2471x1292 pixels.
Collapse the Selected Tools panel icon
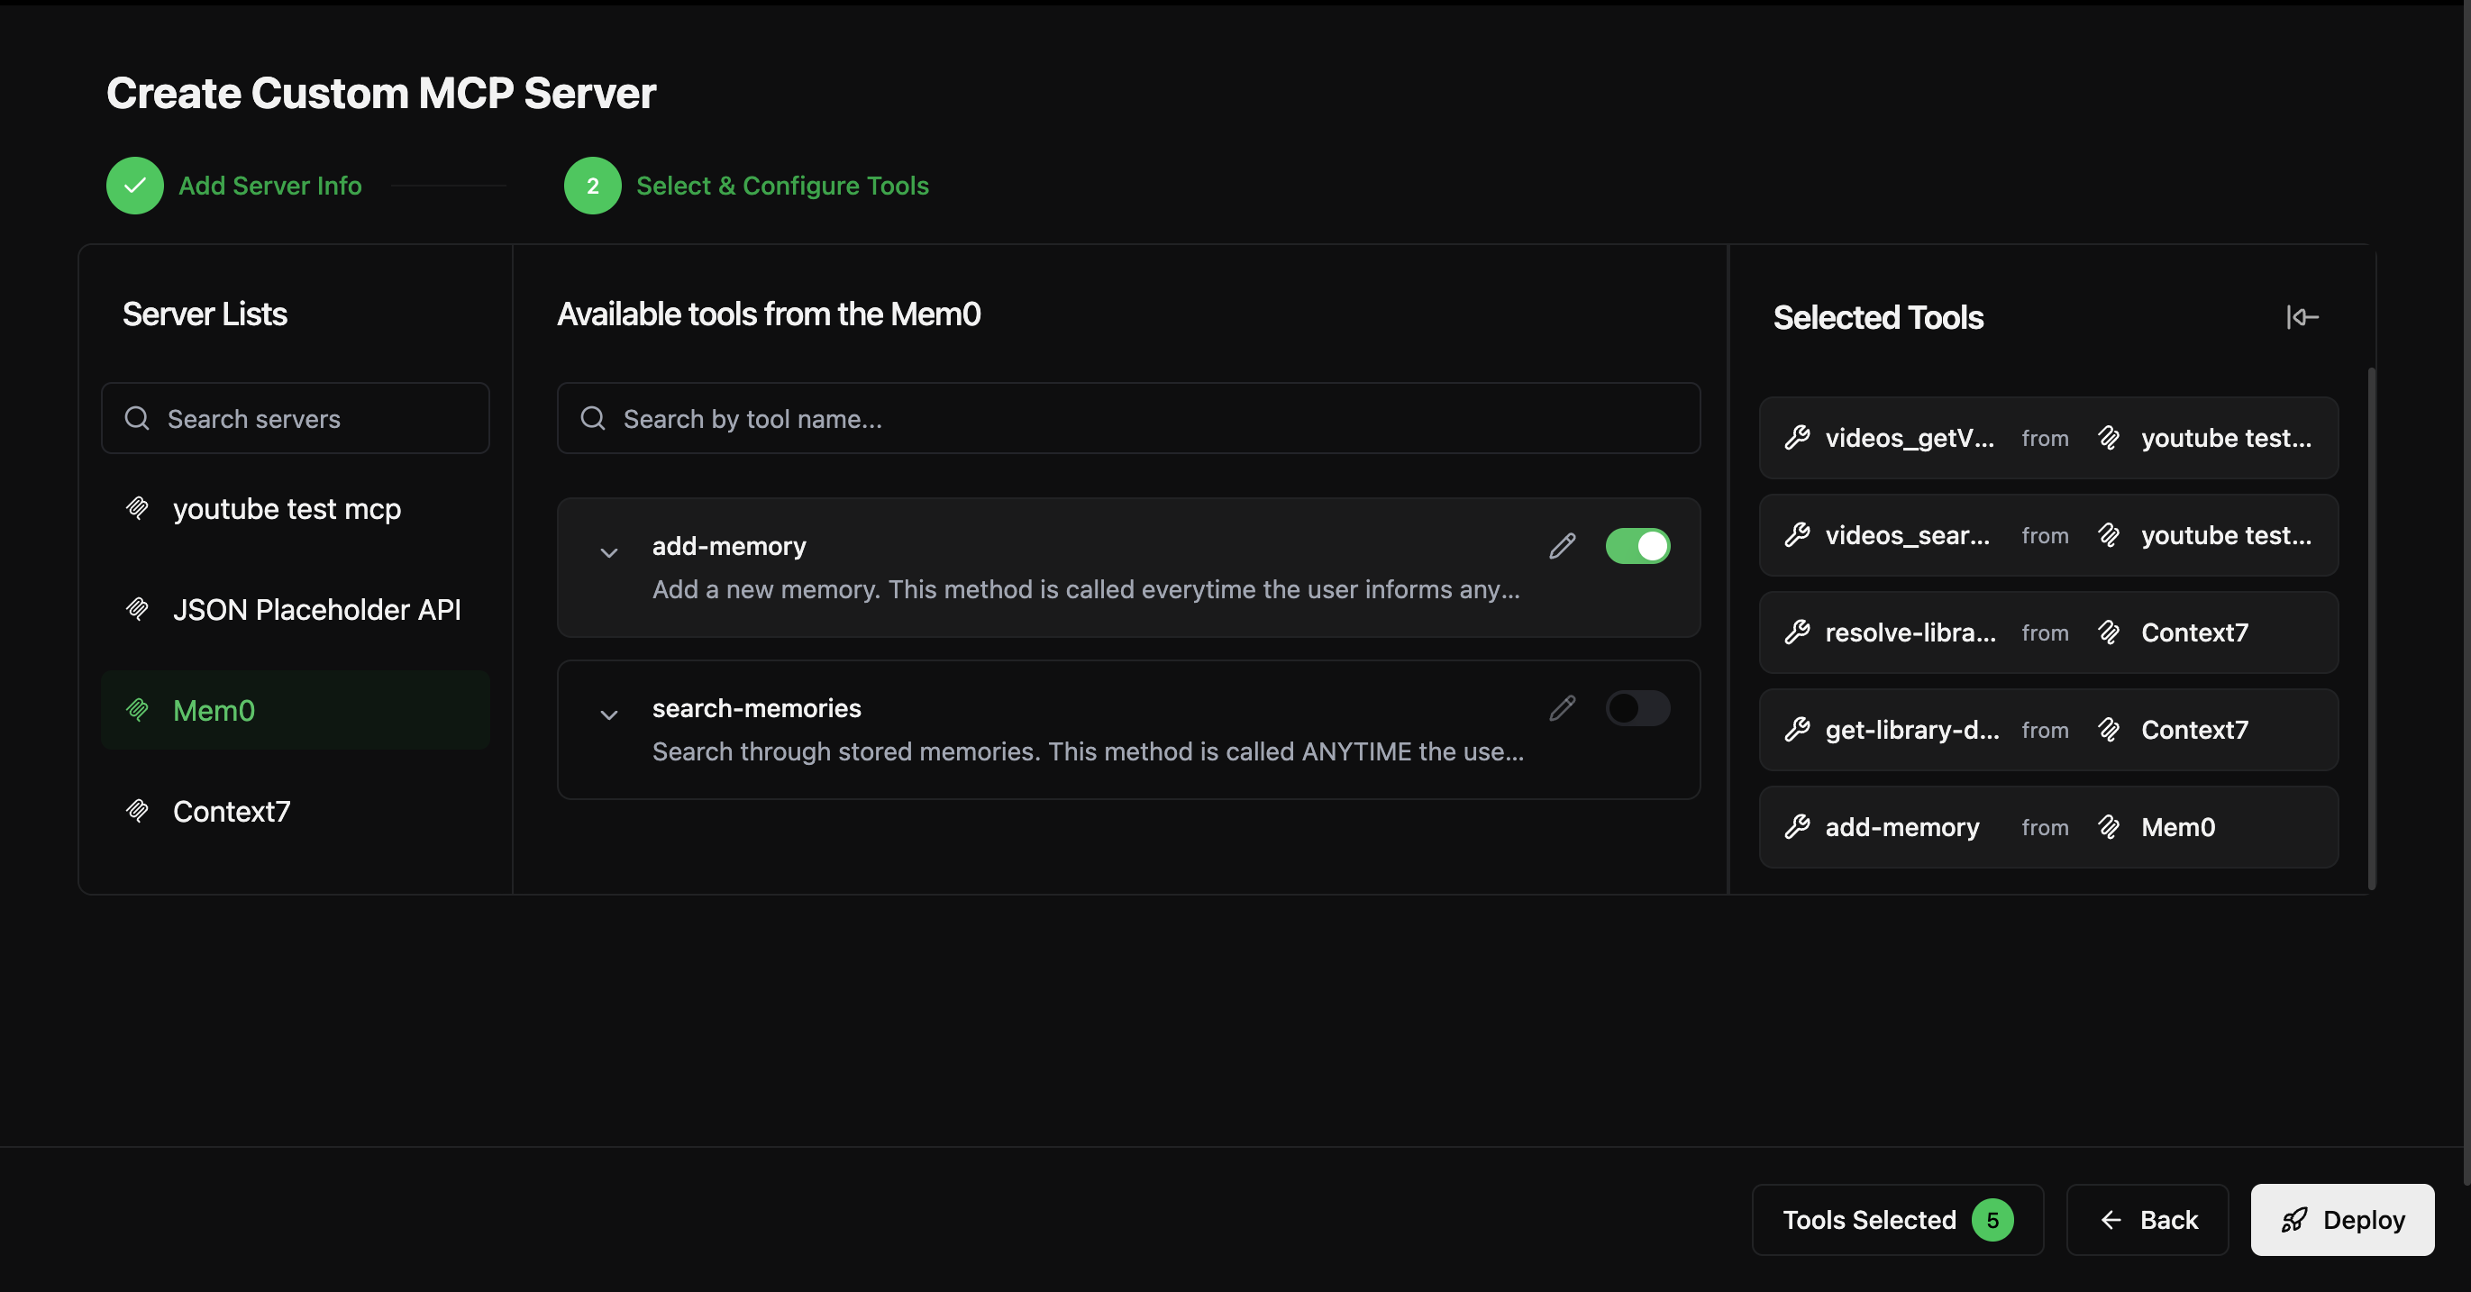point(2302,317)
